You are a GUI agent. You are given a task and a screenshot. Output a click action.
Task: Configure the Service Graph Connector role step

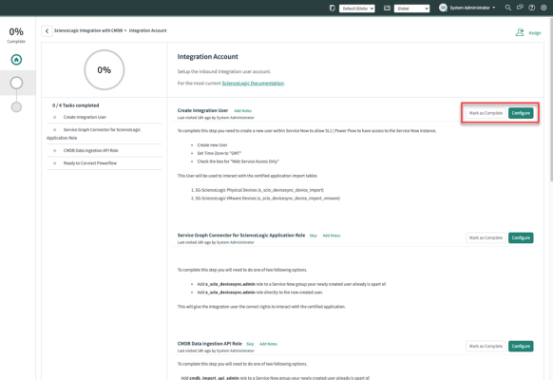pyautogui.click(x=521, y=237)
